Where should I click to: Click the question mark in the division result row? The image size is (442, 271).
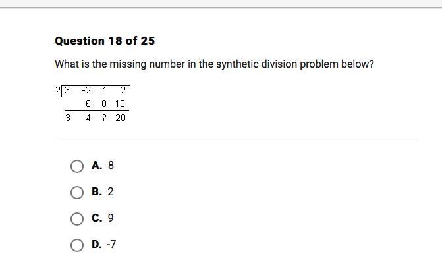point(104,118)
